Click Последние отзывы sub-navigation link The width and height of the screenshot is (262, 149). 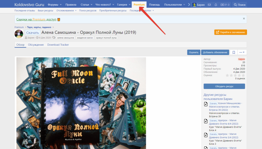pyautogui.click(x=25, y=11)
